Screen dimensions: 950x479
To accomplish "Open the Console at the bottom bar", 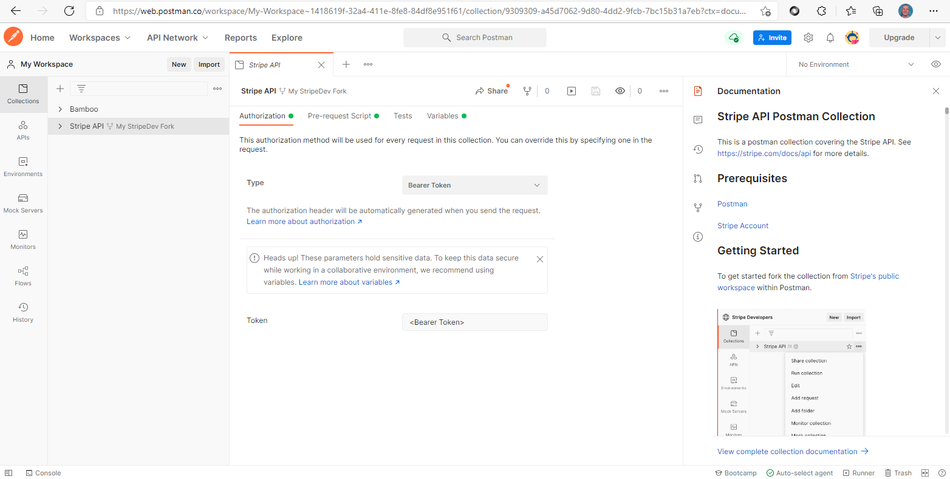I will click(43, 472).
